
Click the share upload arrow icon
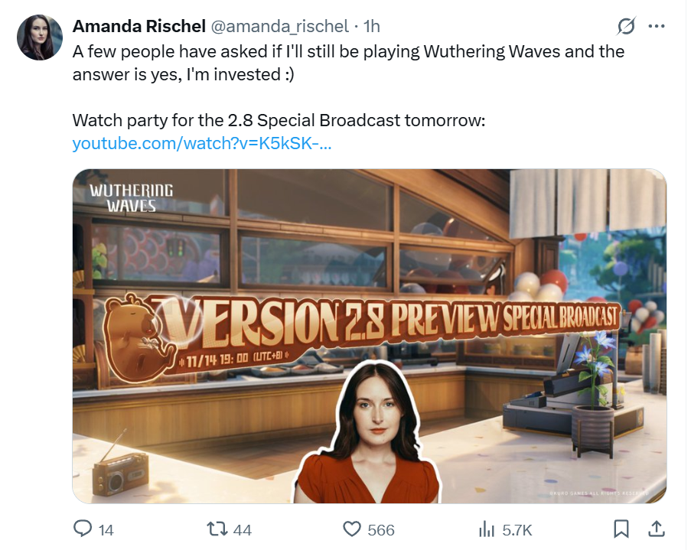(657, 529)
